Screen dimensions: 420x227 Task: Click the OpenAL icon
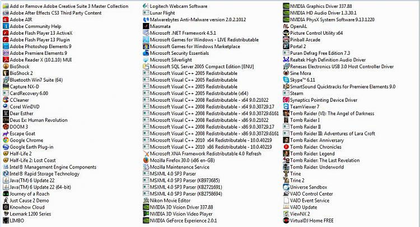286,26
